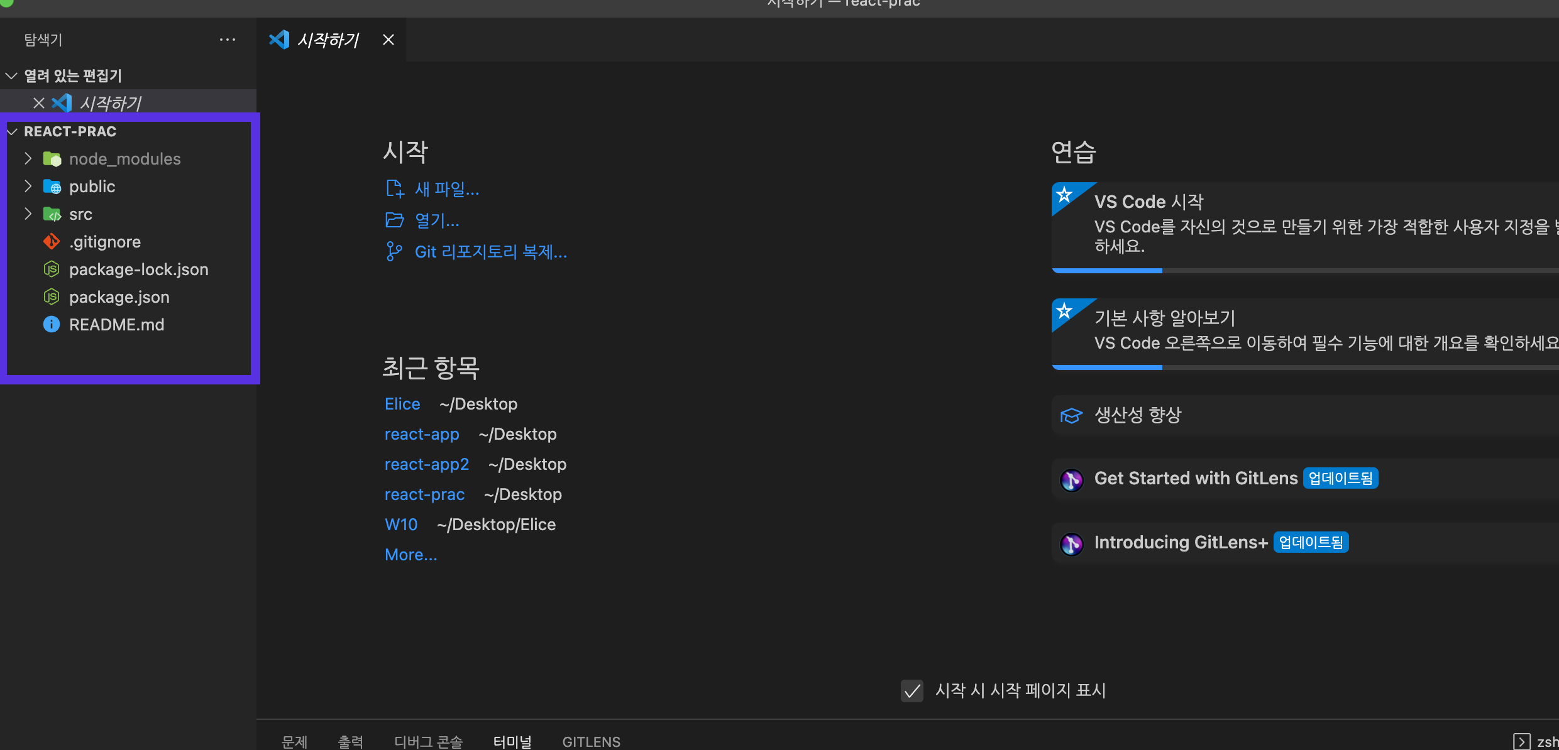
Task: Open recent project Elice
Action: 402,404
